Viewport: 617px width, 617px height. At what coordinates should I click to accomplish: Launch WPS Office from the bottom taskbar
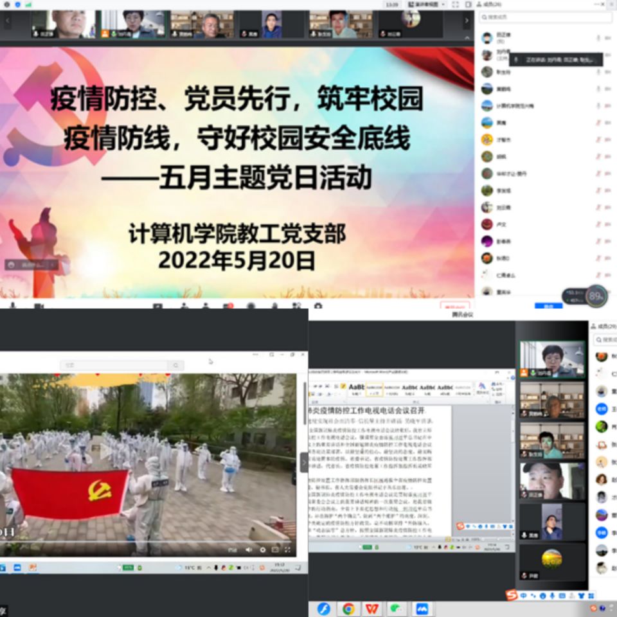[x=372, y=608]
